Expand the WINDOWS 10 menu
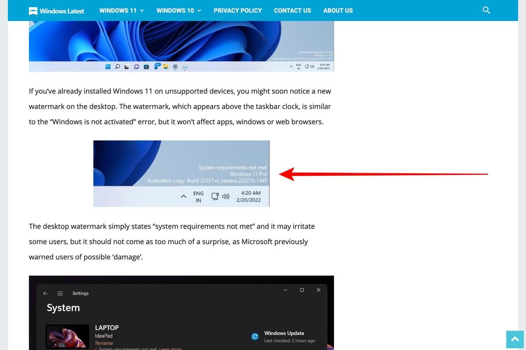 (x=179, y=10)
